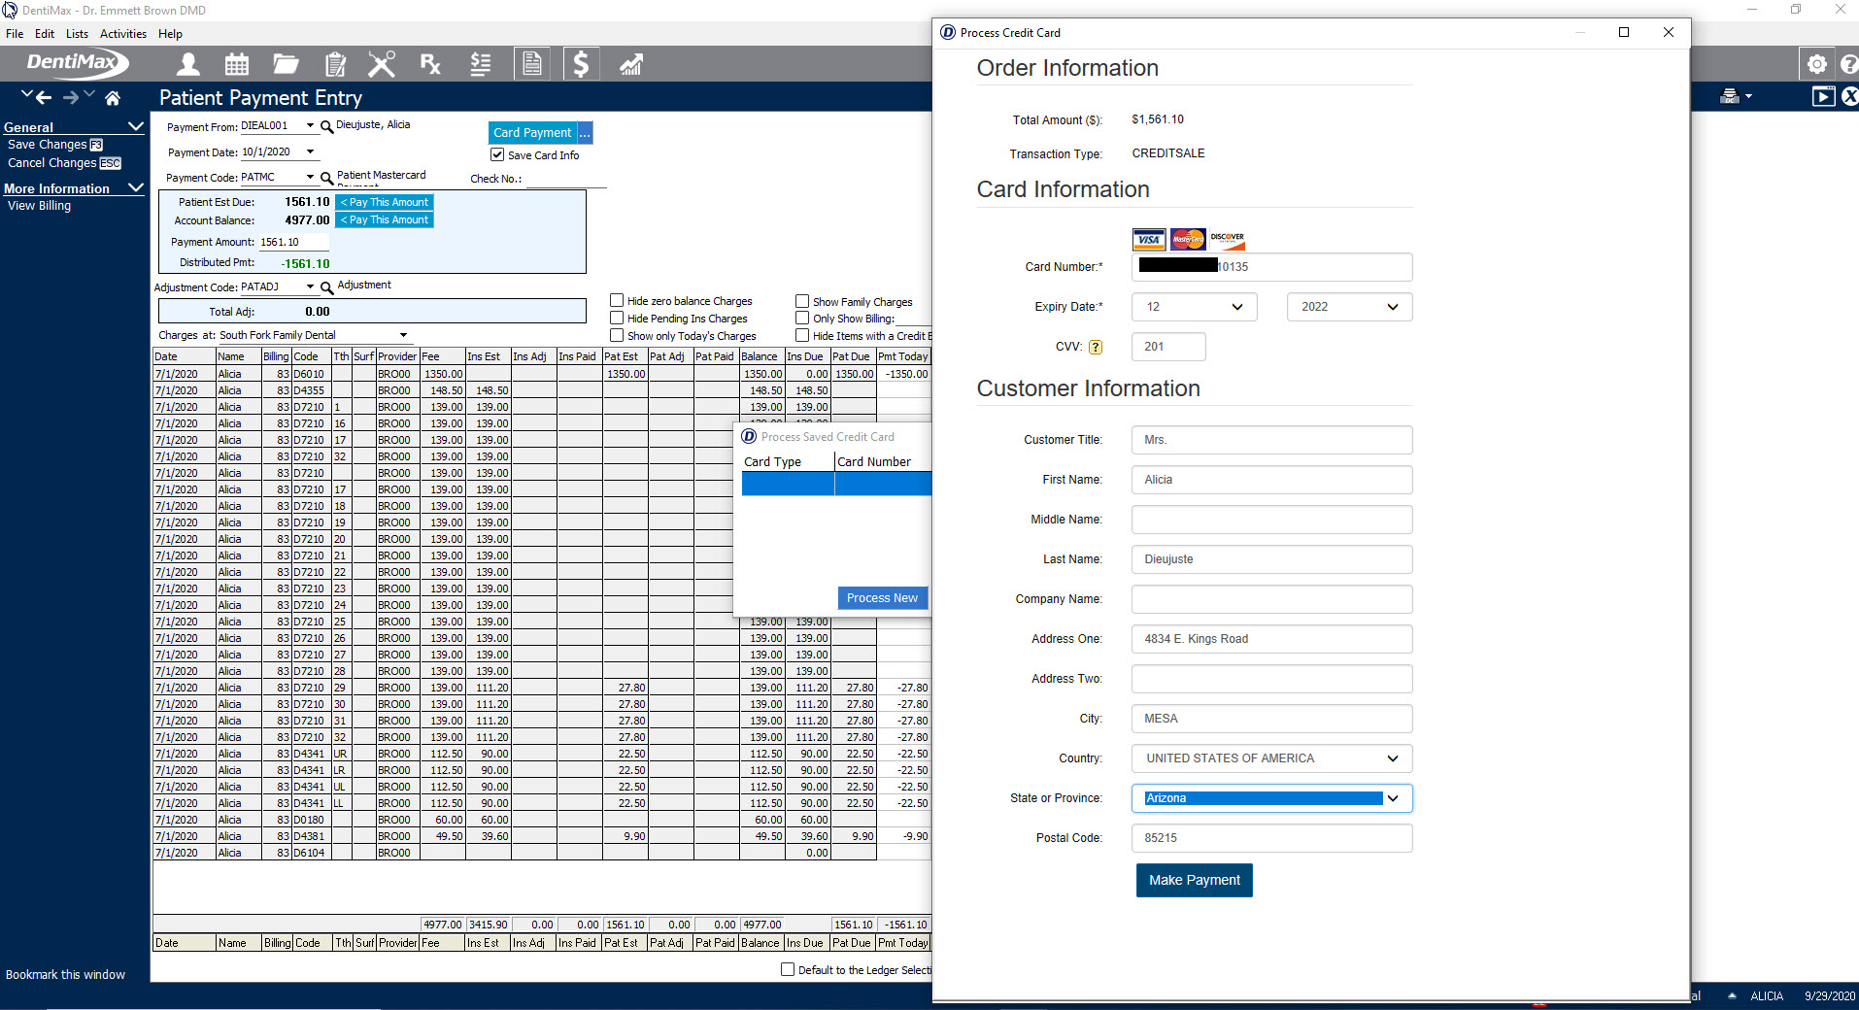The height and width of the screenshot is (1010, 1859).
Task: Open the Activities menu
Action: coord(122,33)
